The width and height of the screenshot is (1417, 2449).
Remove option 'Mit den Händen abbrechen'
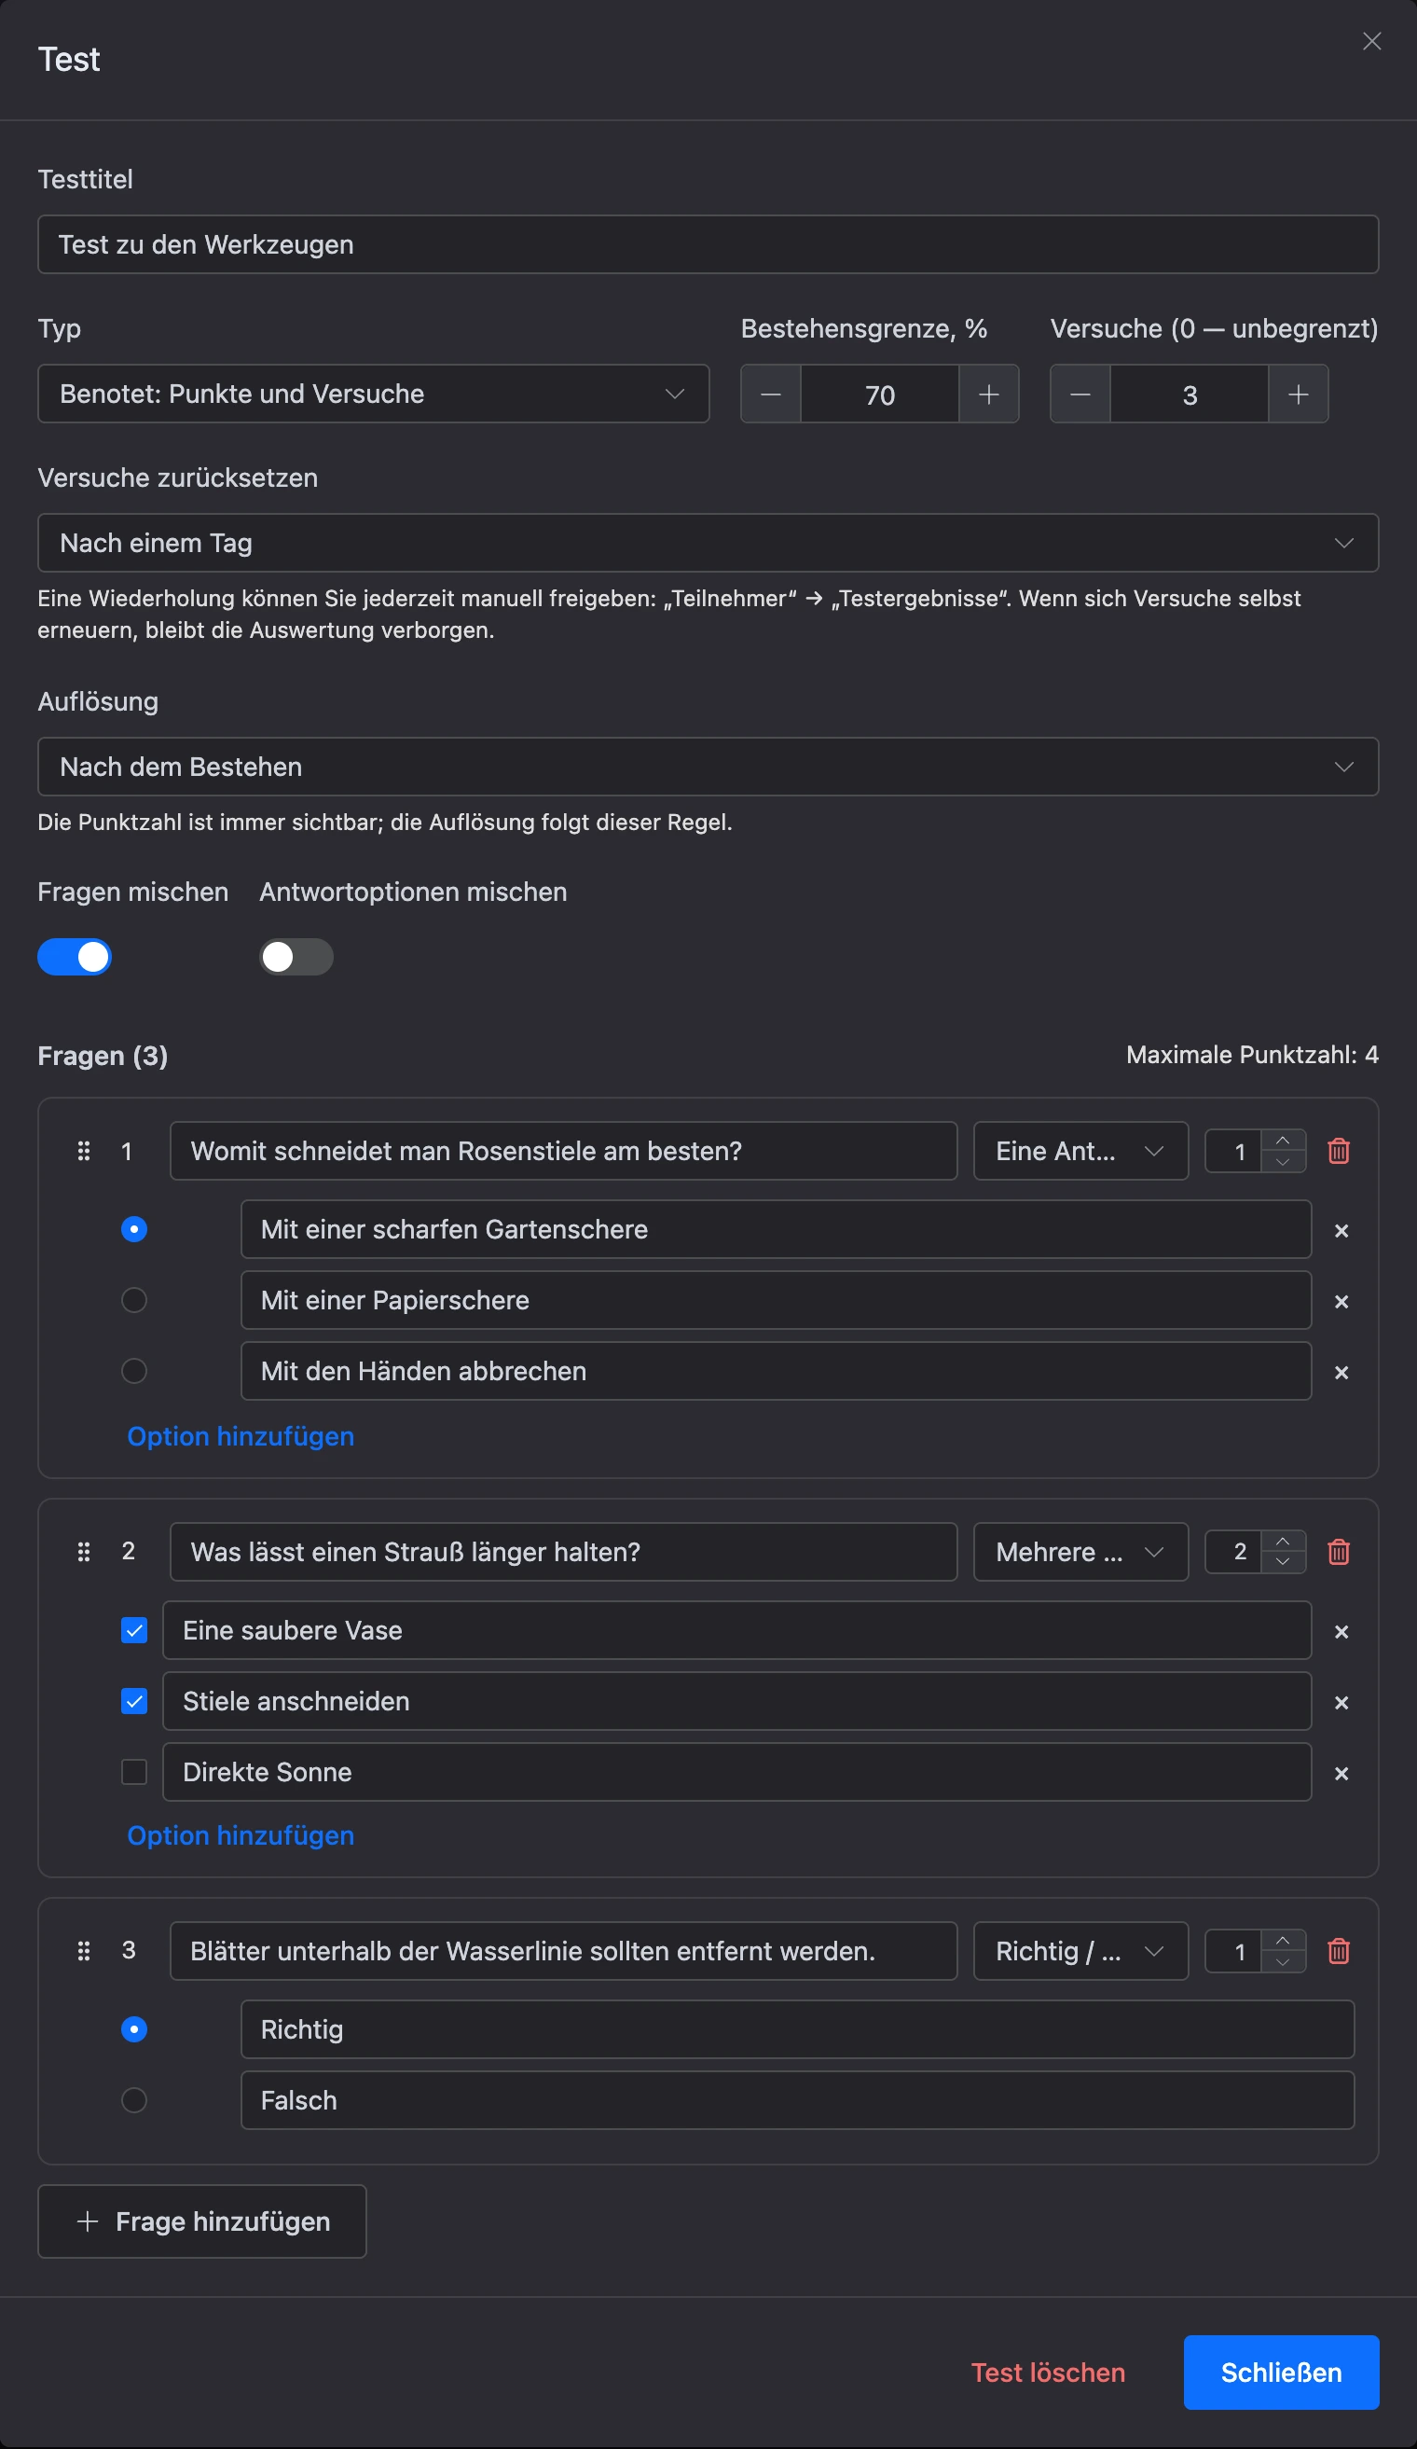(1341, 1372)
